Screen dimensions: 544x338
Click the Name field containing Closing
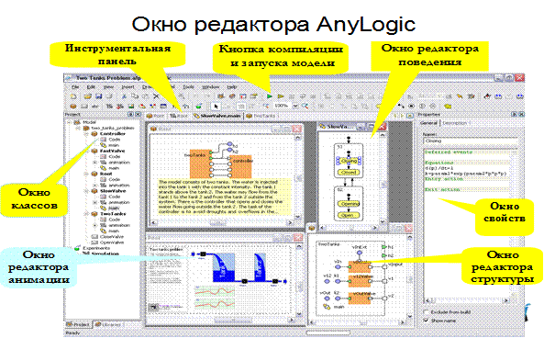coord(470,141)
